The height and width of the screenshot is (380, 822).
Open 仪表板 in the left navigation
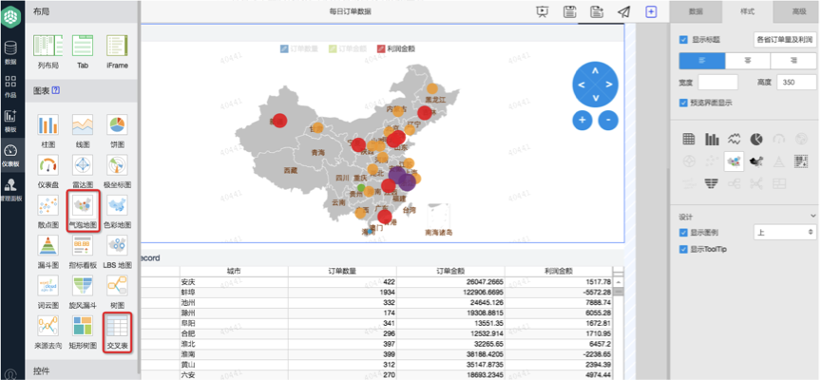pos(10,155)
